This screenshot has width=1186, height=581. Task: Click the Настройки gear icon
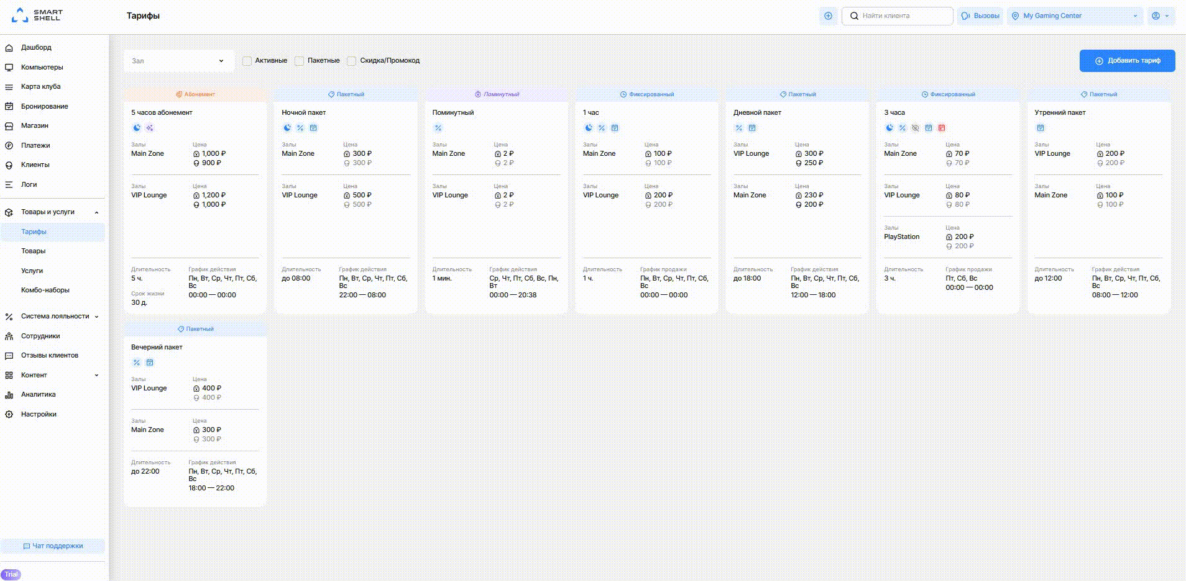(9, 414)
